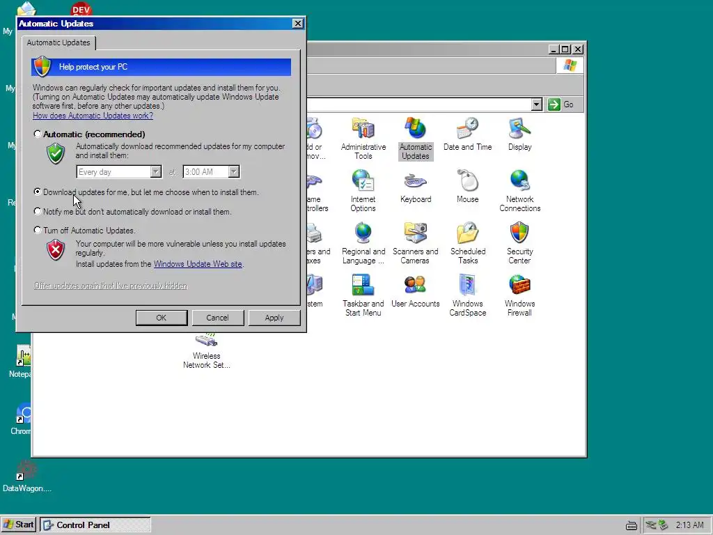
Task: Open Administrative Tools in Control Panel
Action: click(363, 139)
